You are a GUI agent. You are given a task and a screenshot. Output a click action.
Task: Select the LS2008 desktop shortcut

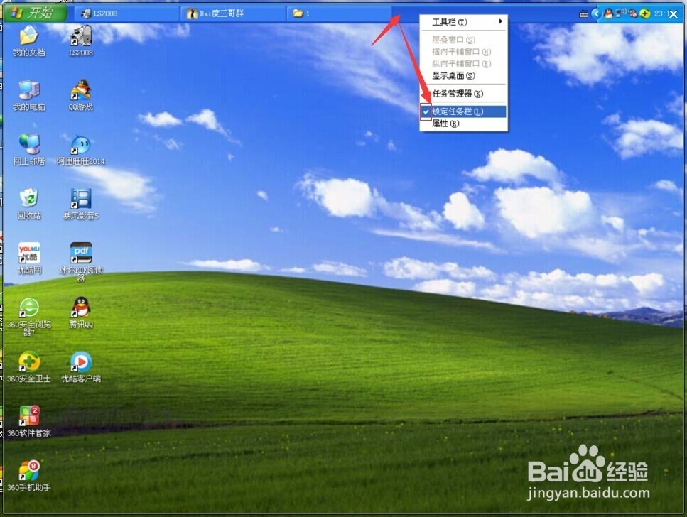tap(81, 41)
